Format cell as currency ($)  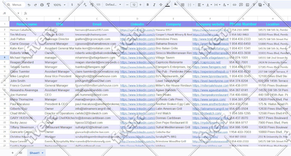point(72,5)
